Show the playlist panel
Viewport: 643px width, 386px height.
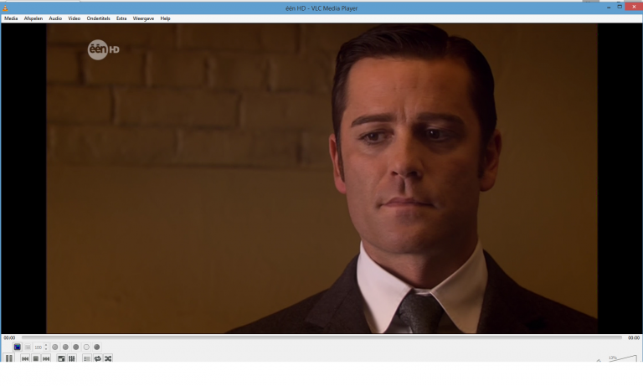[87, 358]
